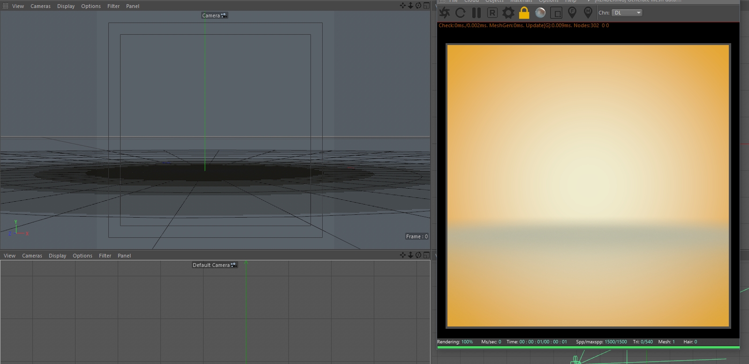Click the dolly zoom icon in Default Camera viewport
This screenshot has height=364, width=749.
(410, 255)
